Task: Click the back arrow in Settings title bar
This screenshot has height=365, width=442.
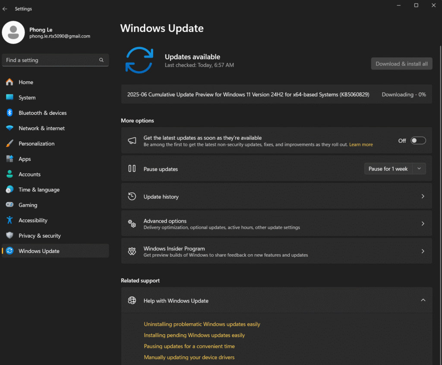Action: click(x=5, y=9)
